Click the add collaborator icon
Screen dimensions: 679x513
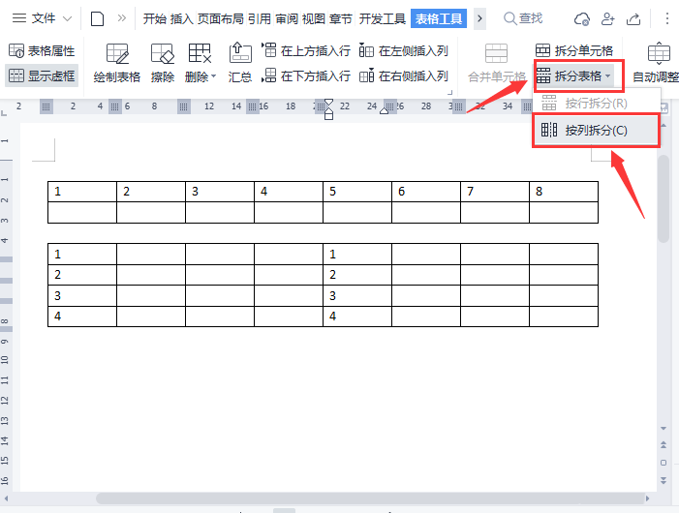coord(608,18)
